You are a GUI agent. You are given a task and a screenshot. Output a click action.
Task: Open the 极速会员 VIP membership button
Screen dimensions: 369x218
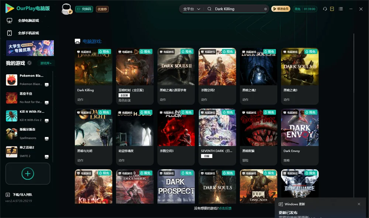click(x=281, y=9)
